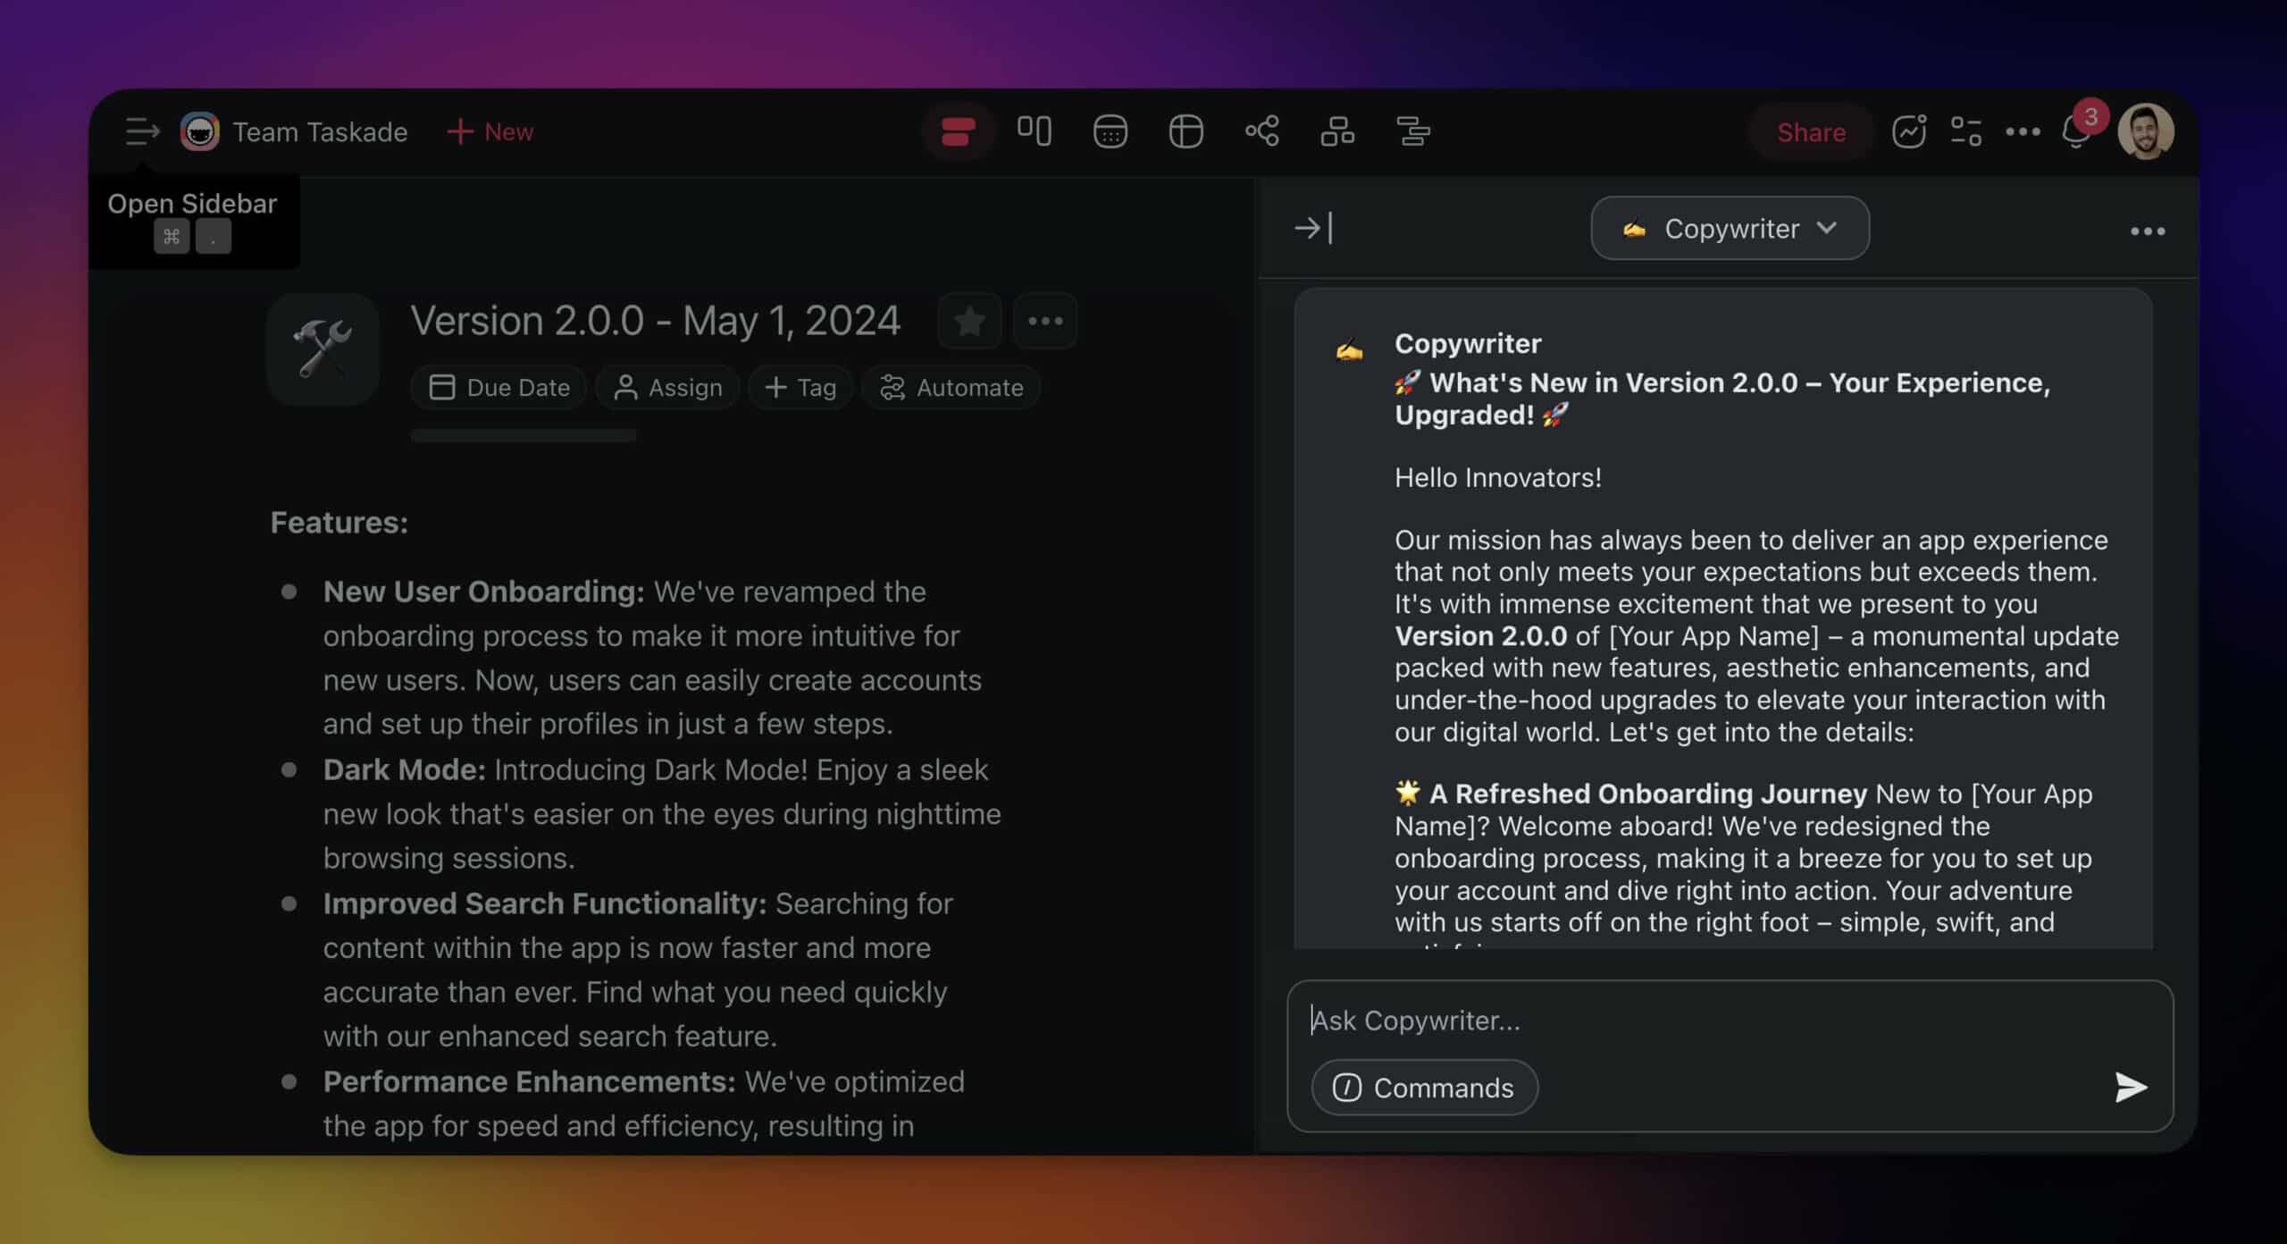2287x1244 pixels.
Task: Collapse the Copywriter agent panel
Action: click(1313, 229)
